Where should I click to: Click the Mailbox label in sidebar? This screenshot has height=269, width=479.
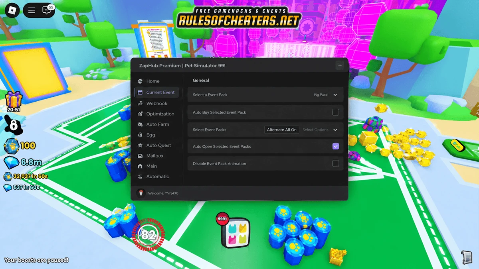pos(155,155)
